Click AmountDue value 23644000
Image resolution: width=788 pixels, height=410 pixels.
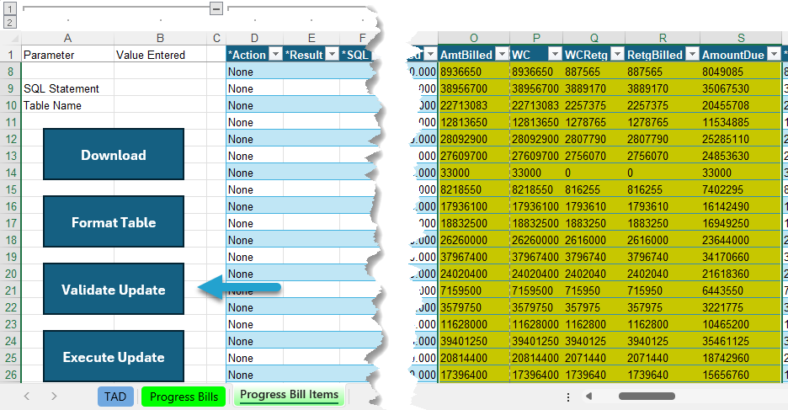(x=741, y=240)
